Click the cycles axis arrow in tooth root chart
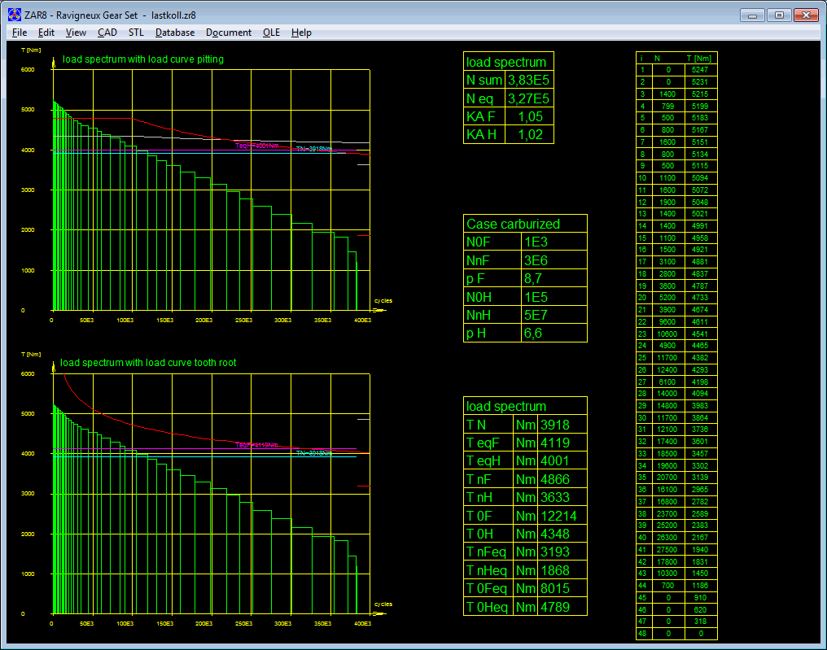Viewport: 827px width, 650px height. point(381,613)
